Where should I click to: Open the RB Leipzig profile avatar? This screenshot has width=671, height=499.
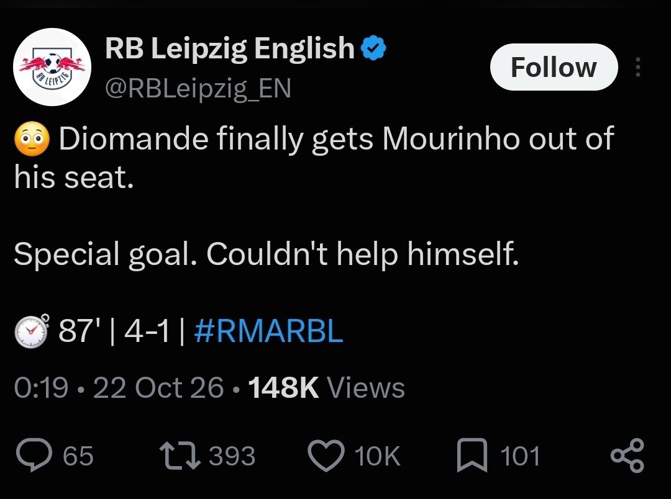[x=52, y=66]
